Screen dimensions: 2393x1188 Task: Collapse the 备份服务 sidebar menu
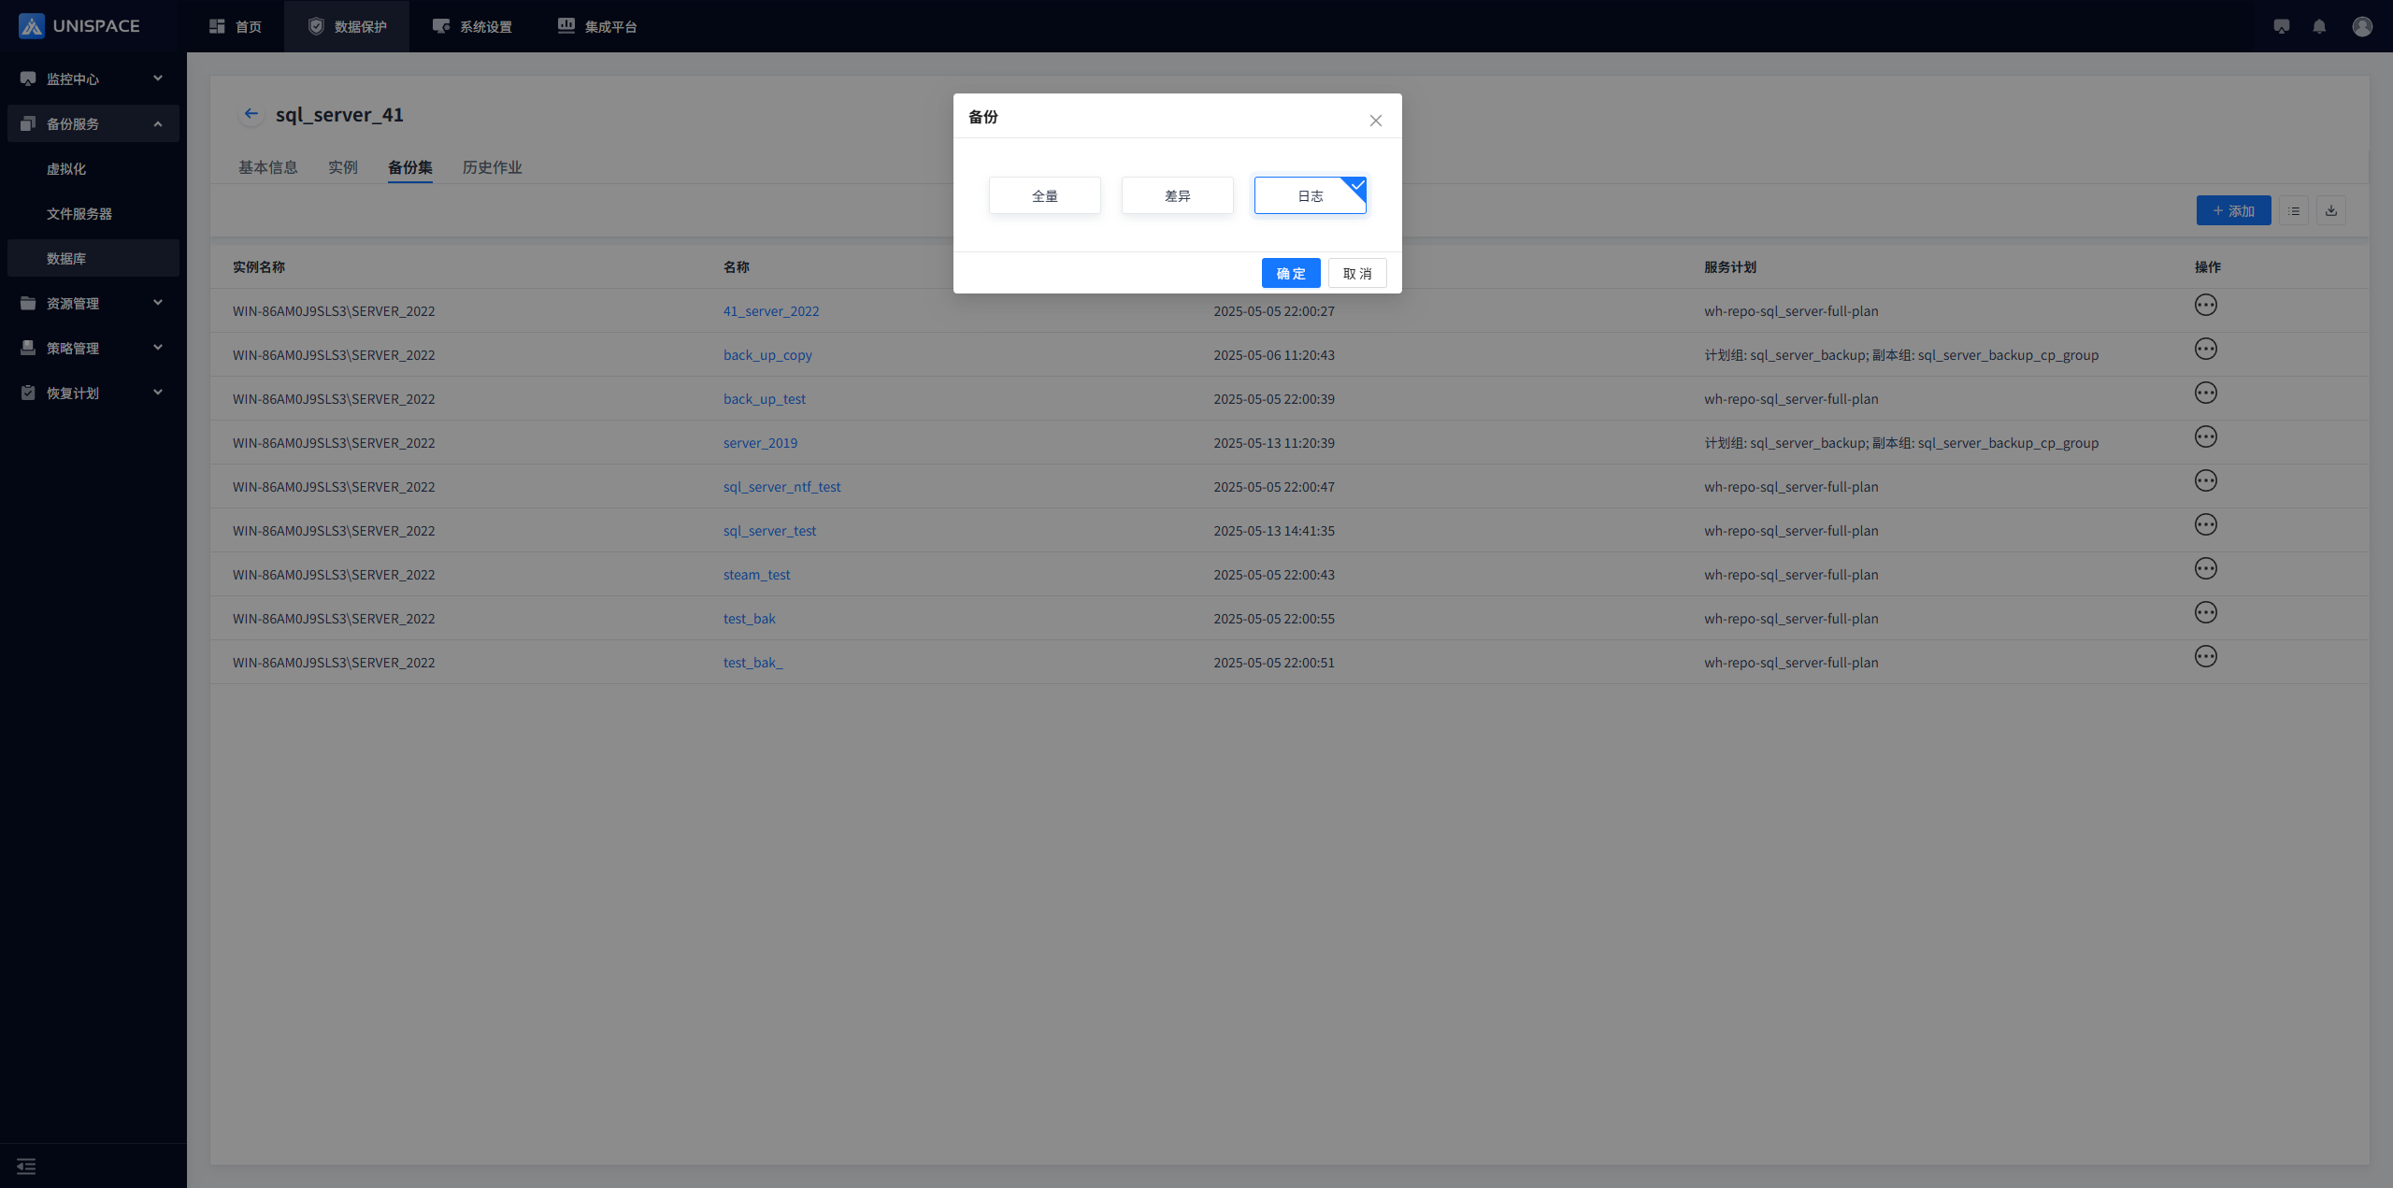click(x=93, y=123)
